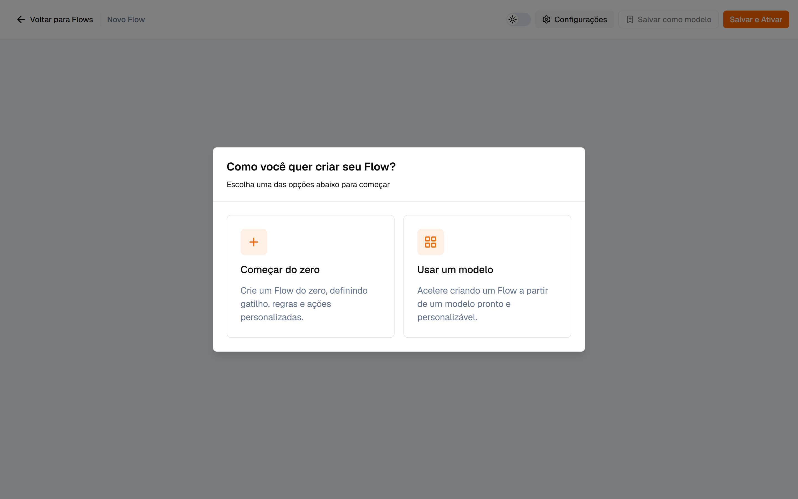Select the Usar um modelo heading

(455, 270)
